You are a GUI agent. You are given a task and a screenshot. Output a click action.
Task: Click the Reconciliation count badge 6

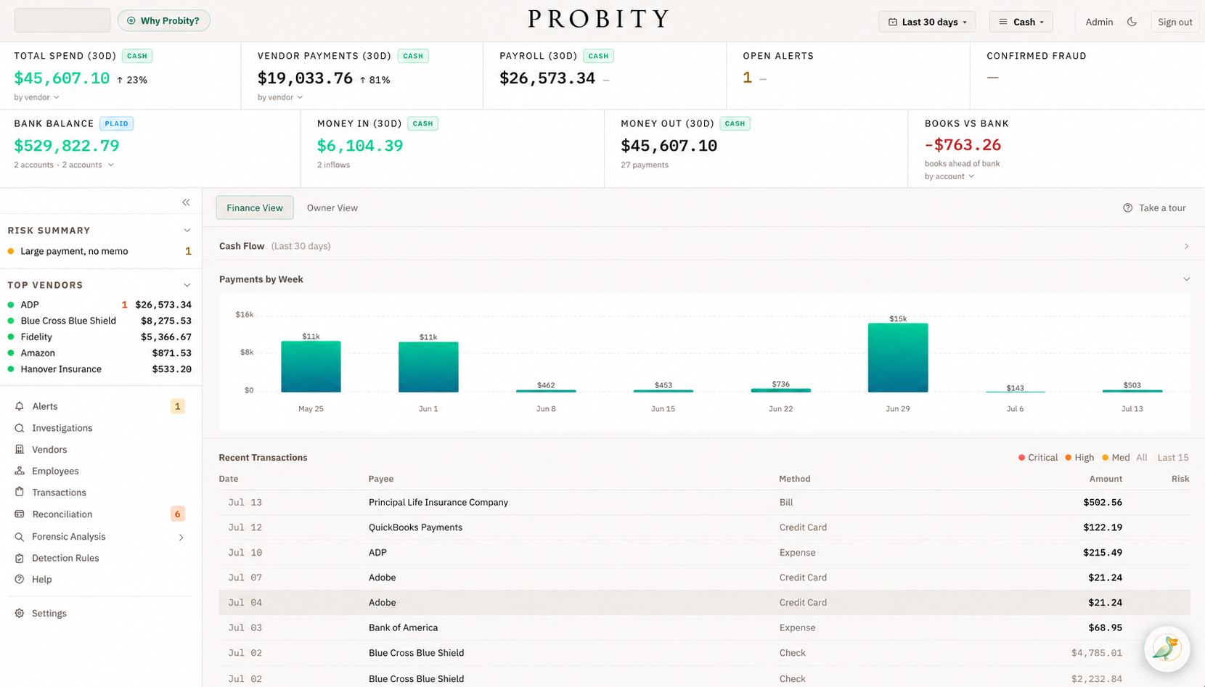point(177,514)
